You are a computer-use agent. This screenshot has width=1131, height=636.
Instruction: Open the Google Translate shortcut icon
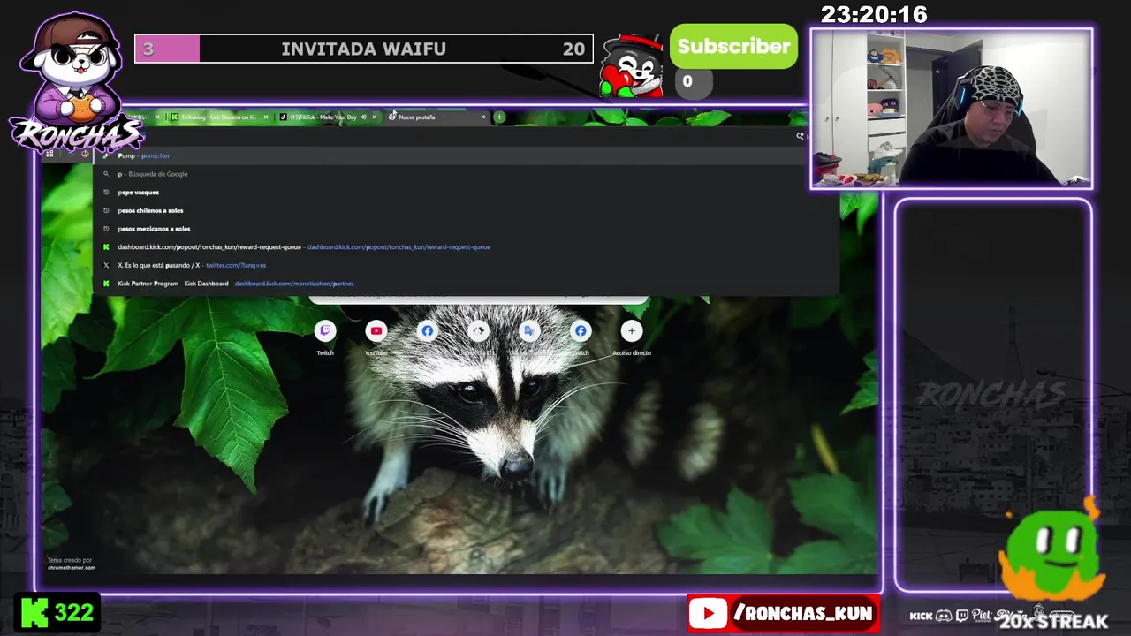529,331
